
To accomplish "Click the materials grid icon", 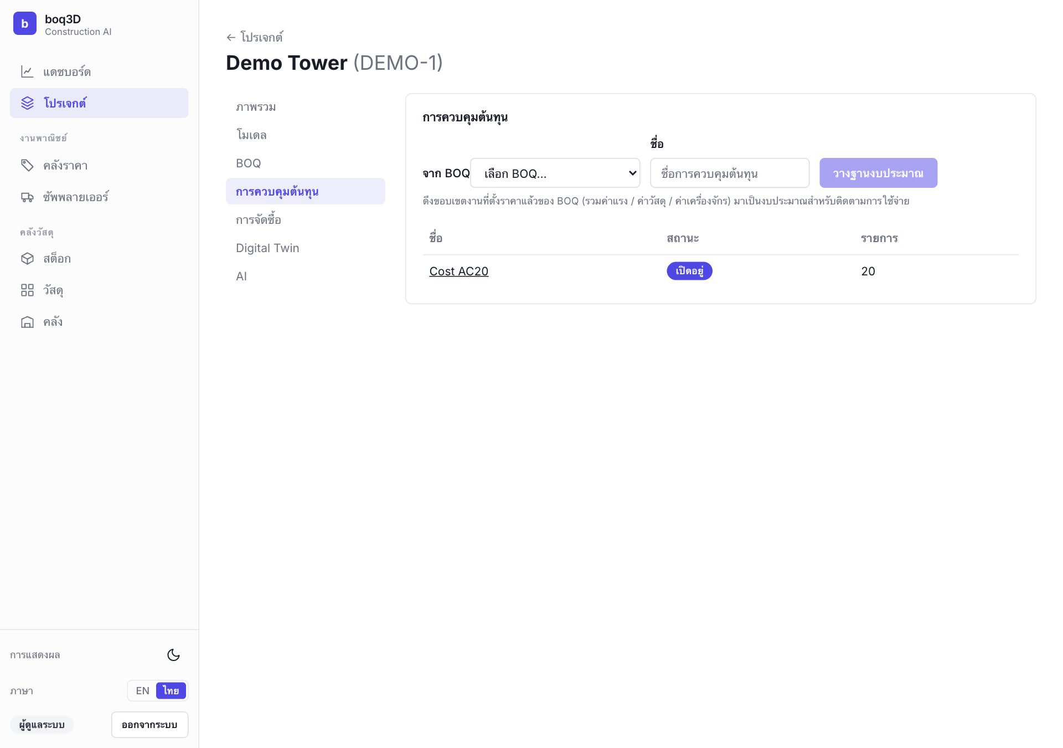I will point(27,290).
